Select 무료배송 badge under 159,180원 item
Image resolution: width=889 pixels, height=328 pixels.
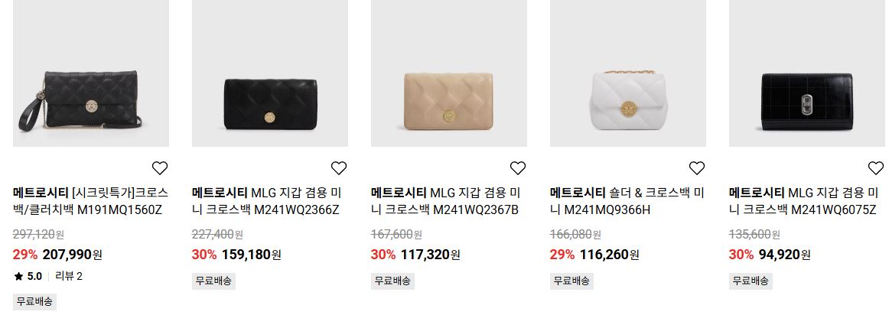click(x=213, y=281)
